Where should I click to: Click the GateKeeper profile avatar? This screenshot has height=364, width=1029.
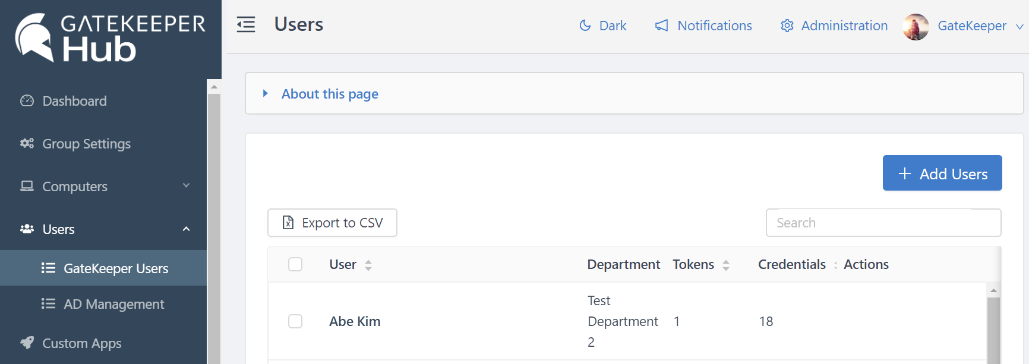point(916,27)
